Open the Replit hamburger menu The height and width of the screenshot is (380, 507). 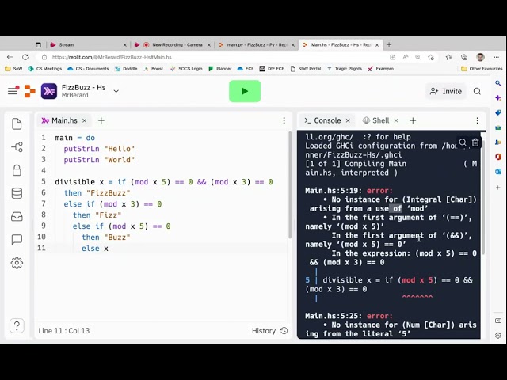pos(13,91)
